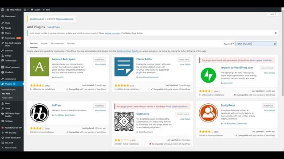Open Testimonials in the sidebar
Image resolution: width=284 pixels, height=159 pixels.
pos(11,61)
